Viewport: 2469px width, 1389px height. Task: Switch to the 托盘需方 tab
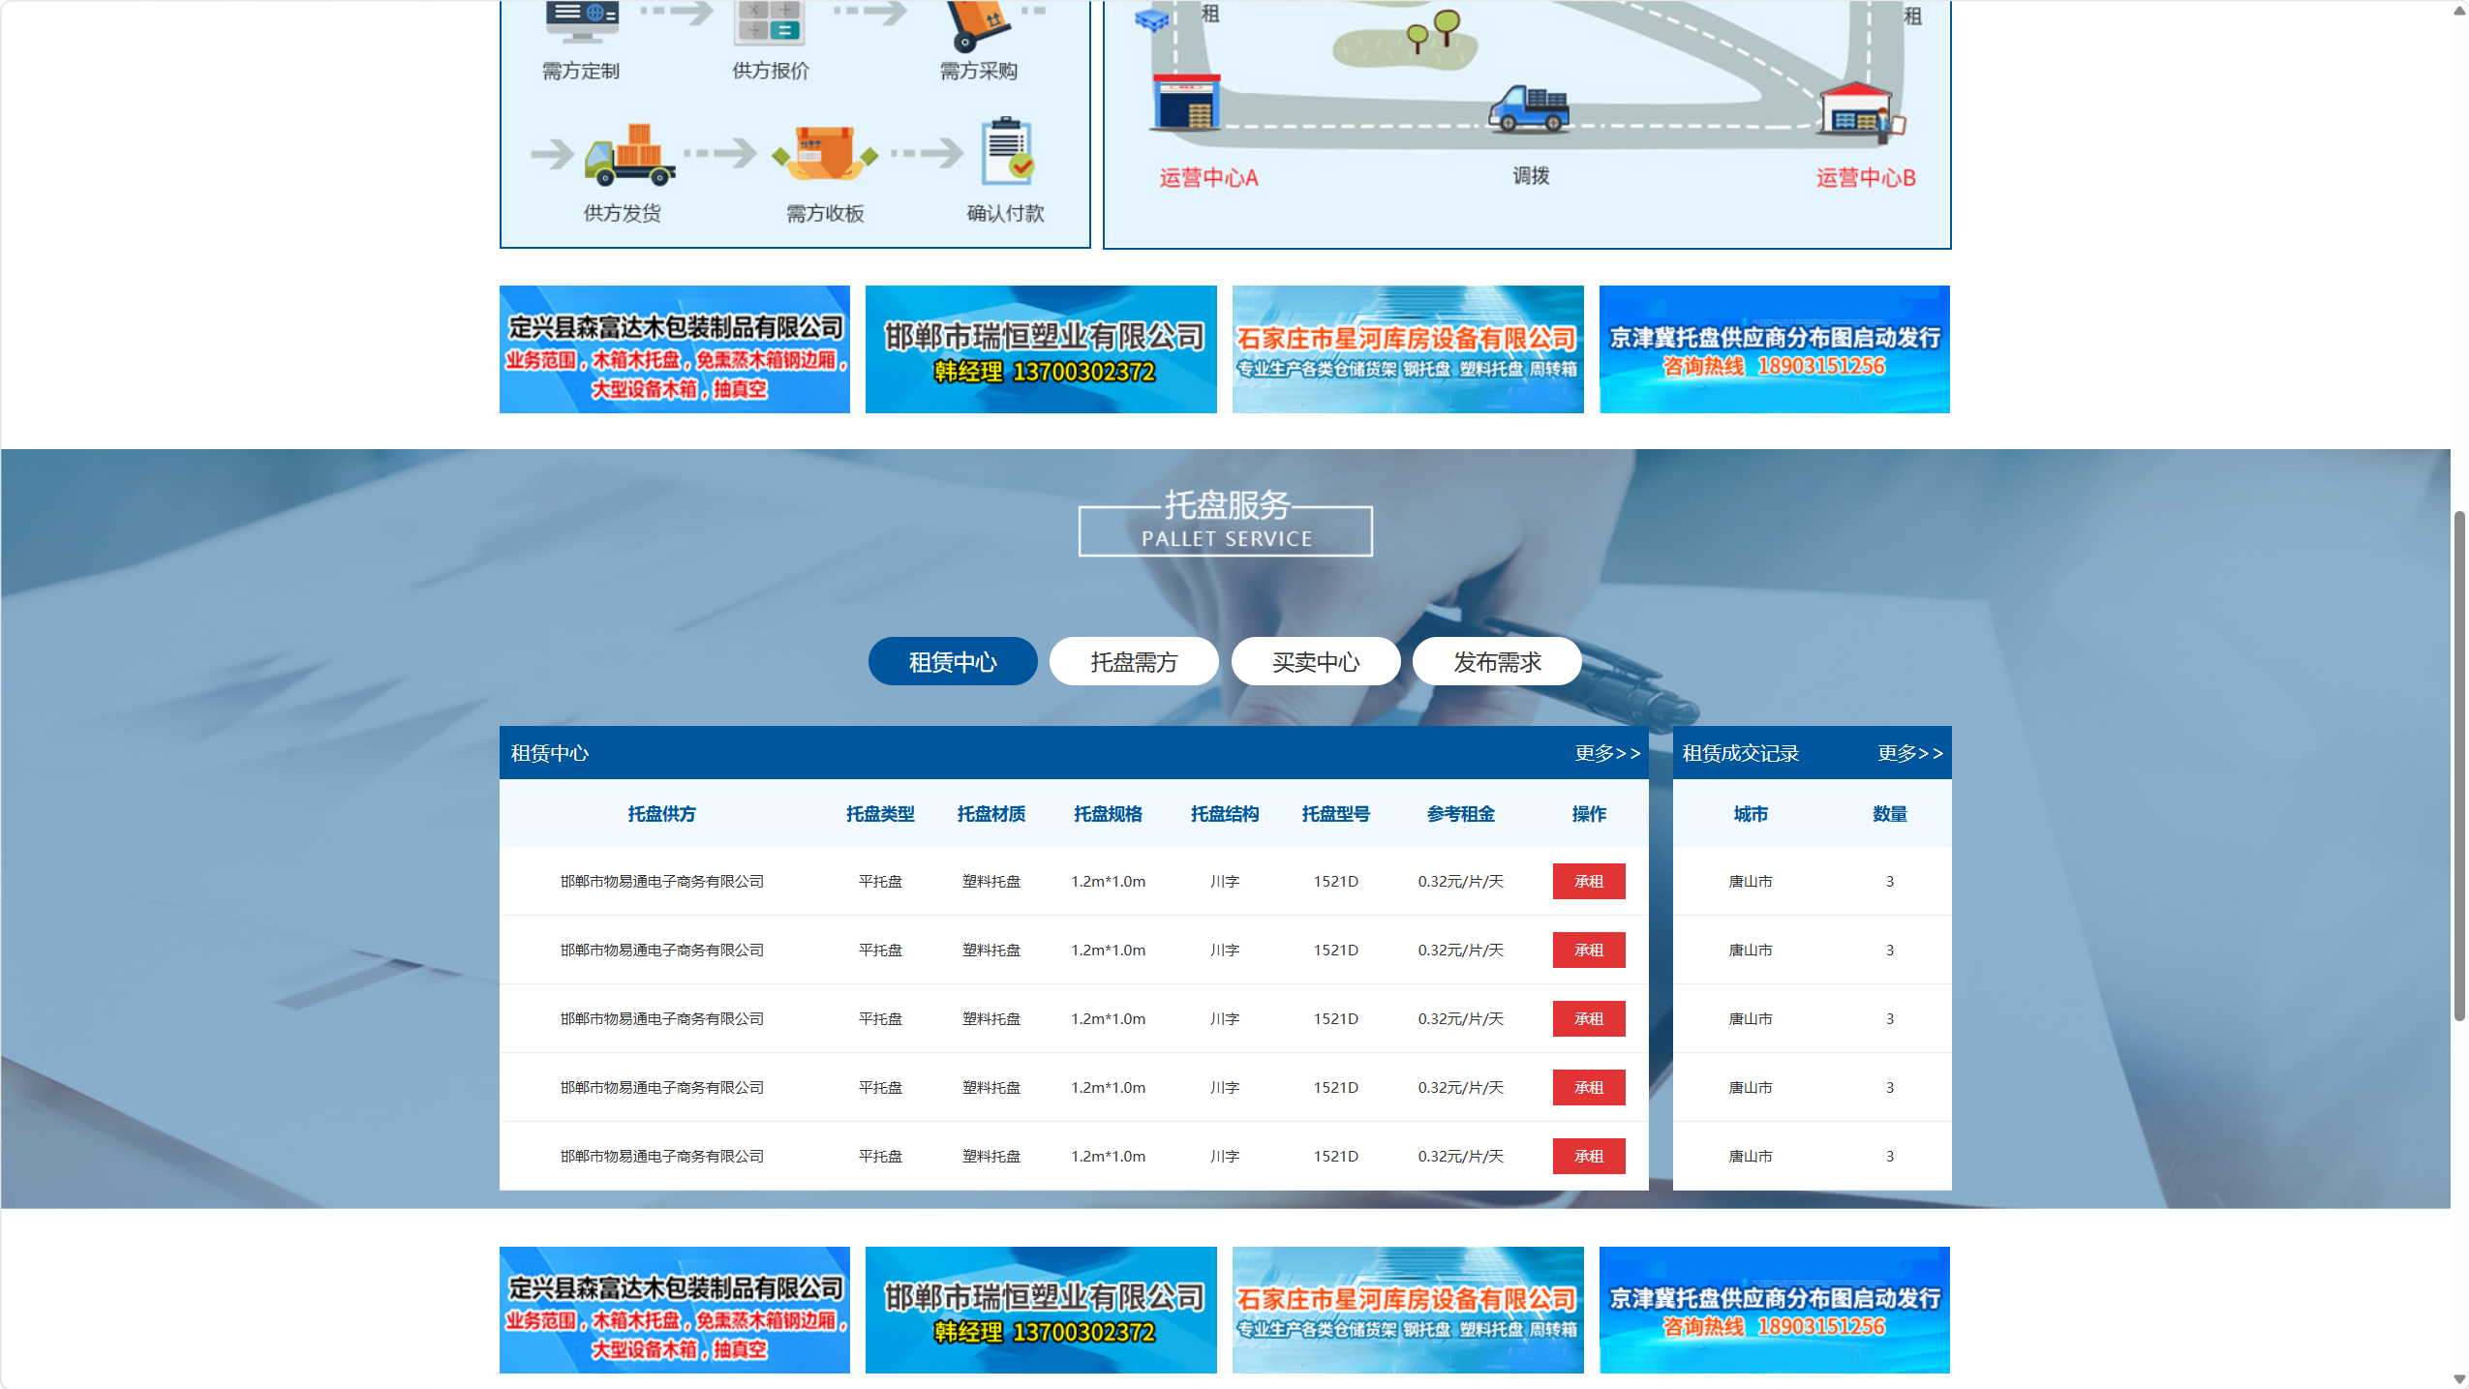point(1134,662)
